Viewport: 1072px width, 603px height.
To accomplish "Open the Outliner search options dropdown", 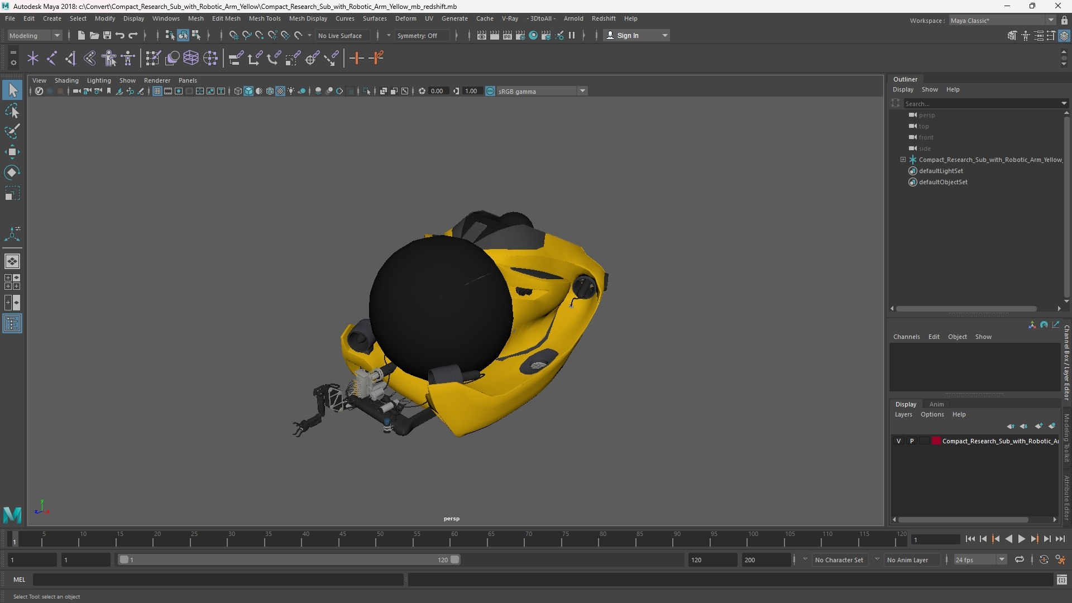I will coord(1064,103).
